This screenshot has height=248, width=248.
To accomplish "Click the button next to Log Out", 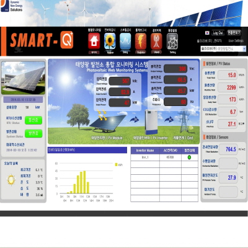I will click(234, 33).
